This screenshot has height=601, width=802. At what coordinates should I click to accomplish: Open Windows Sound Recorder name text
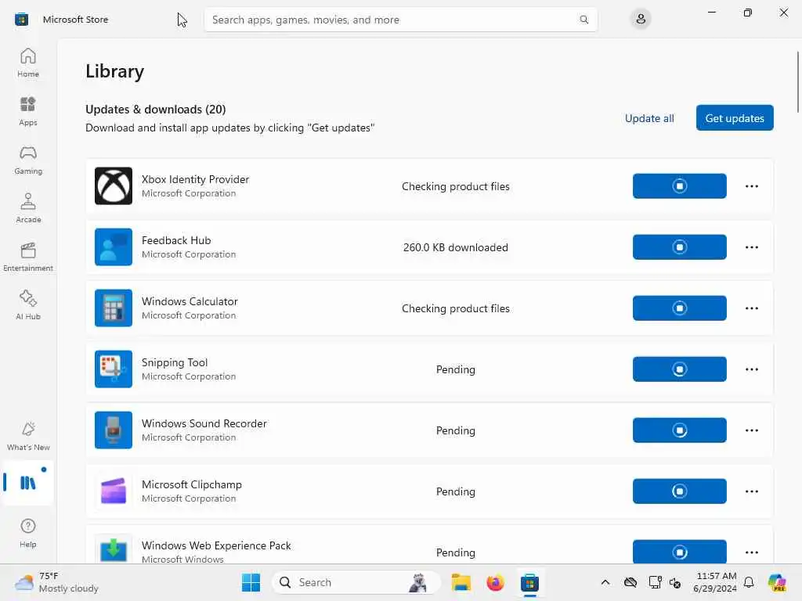tap(204, 423)
